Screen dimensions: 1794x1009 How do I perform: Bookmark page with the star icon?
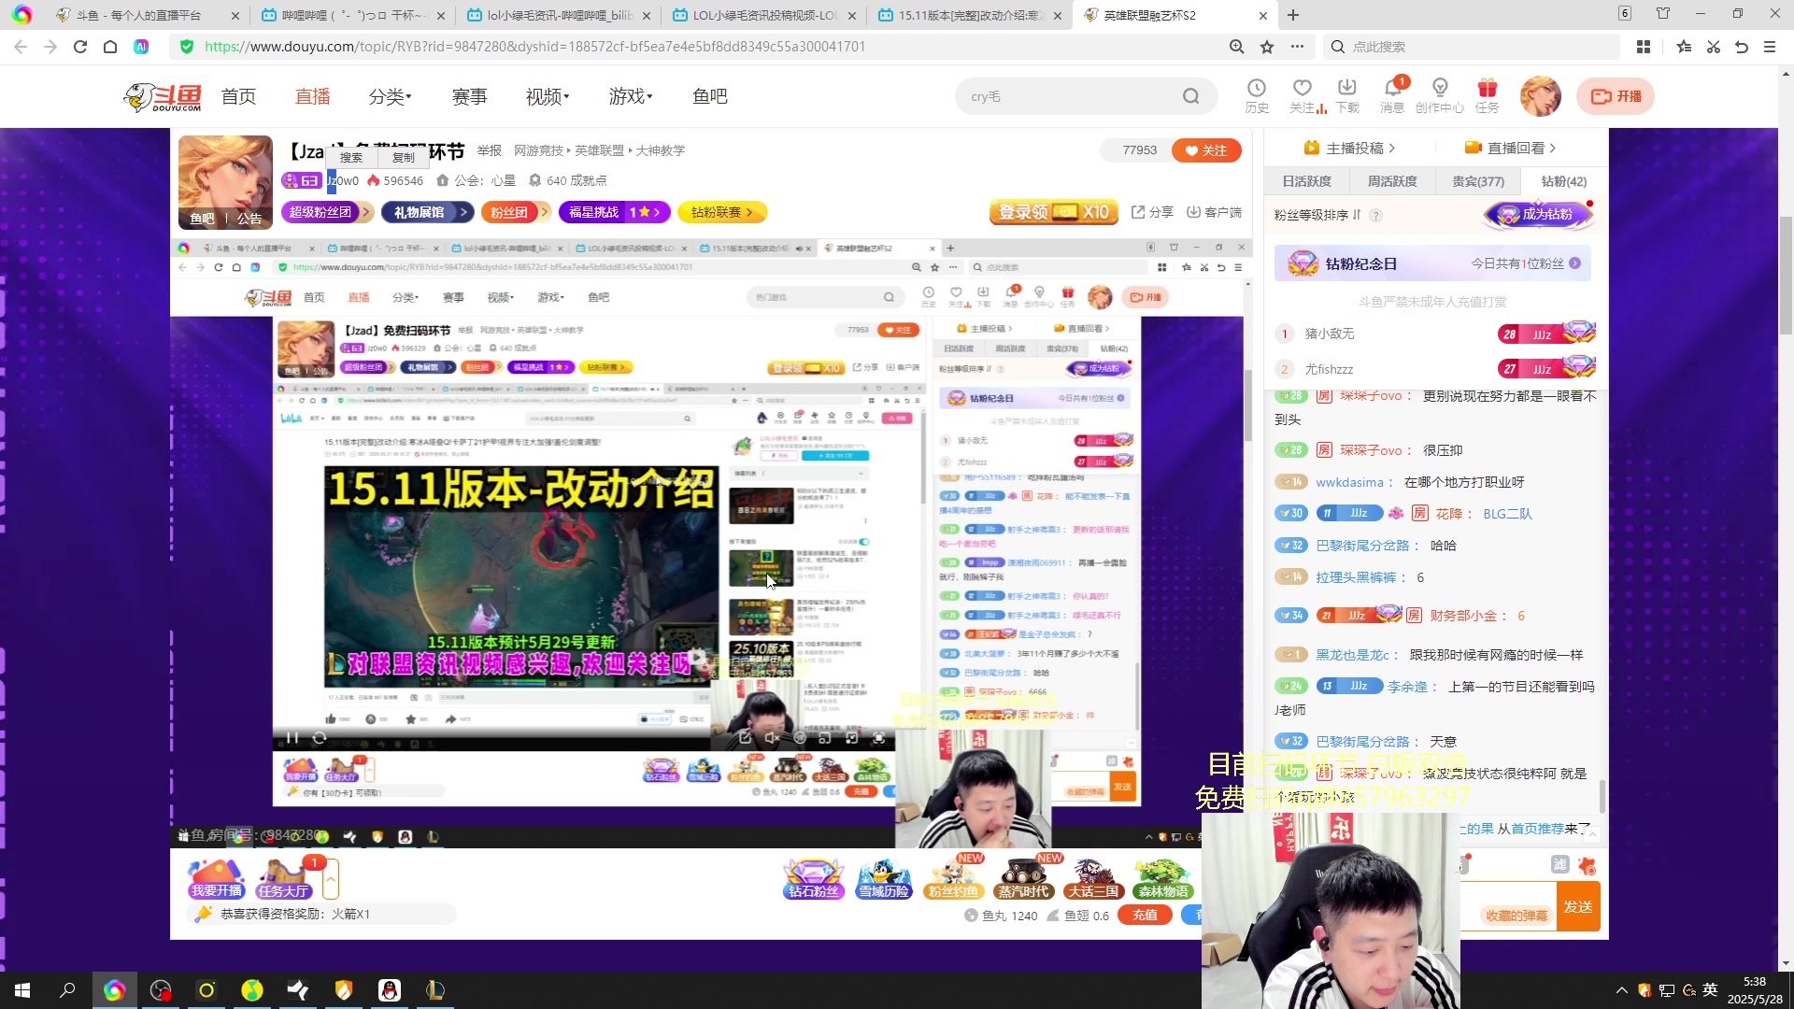1267,47
